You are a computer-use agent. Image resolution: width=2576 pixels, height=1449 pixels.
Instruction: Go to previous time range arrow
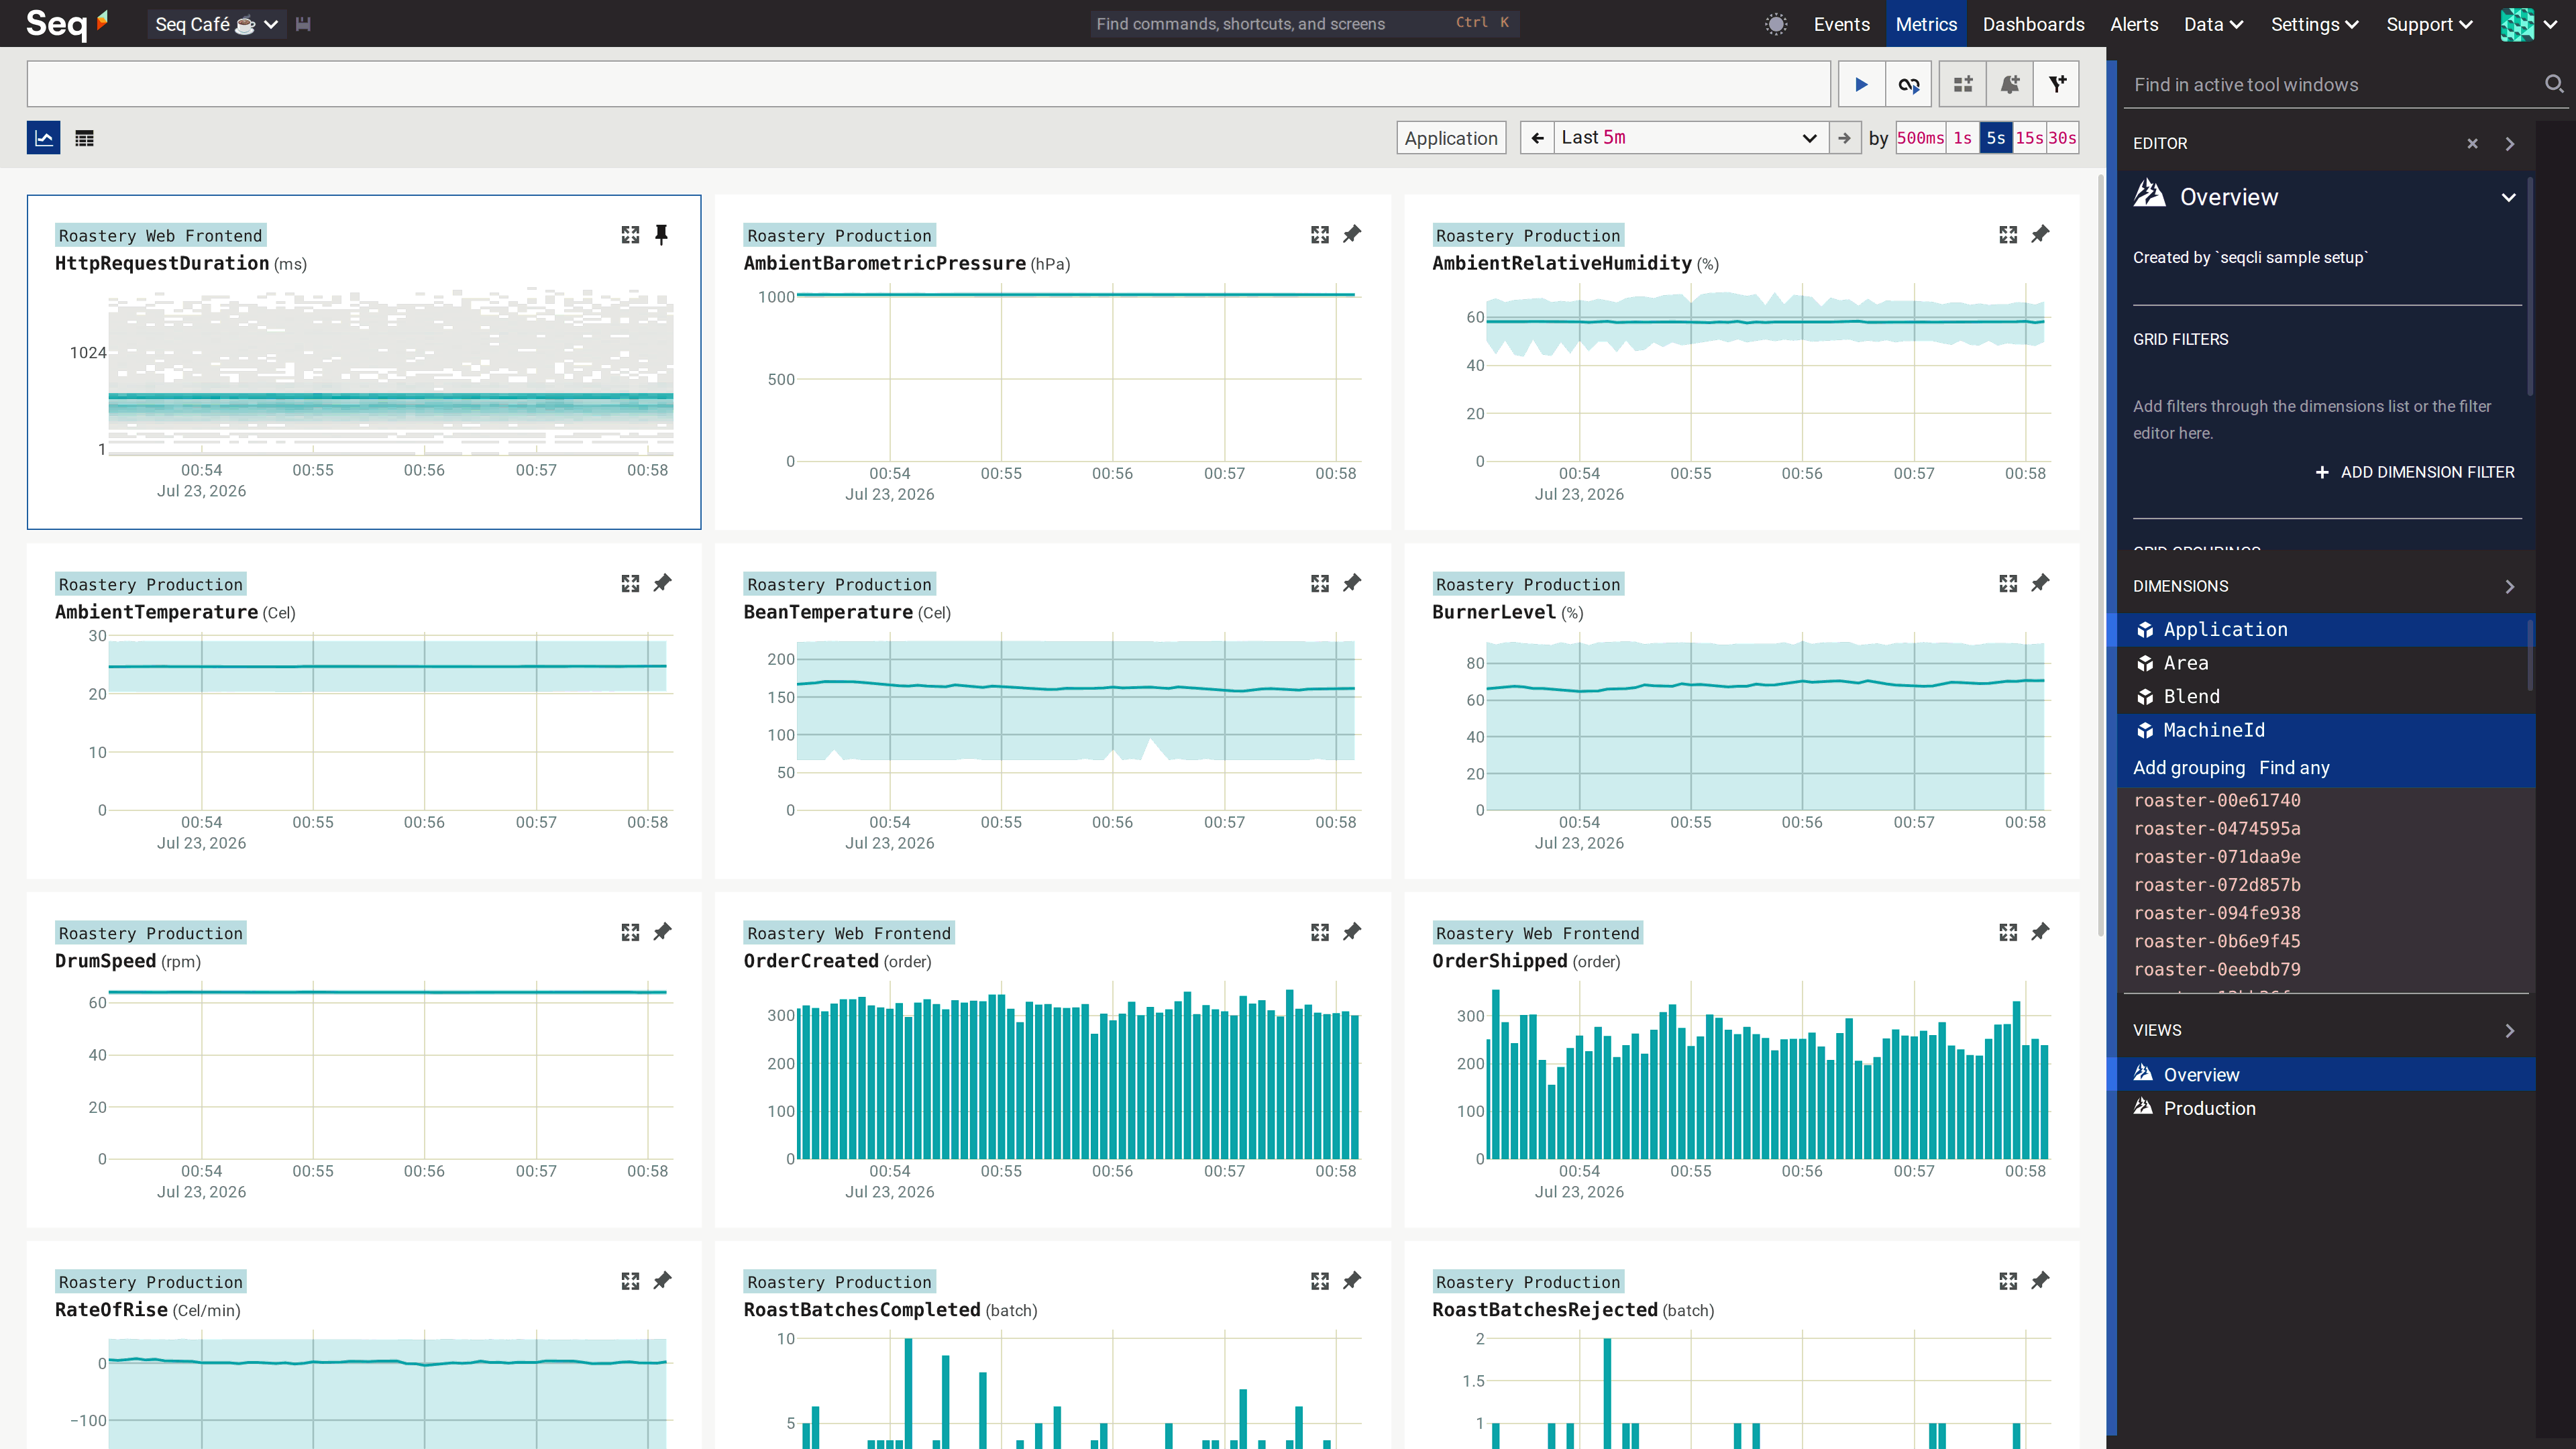click(1537, 138)
